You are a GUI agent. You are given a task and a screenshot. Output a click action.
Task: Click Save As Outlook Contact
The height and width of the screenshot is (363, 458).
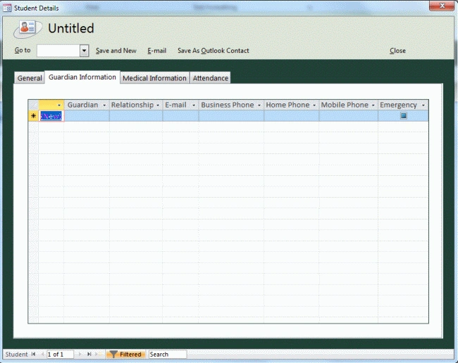tap(213, 51)
